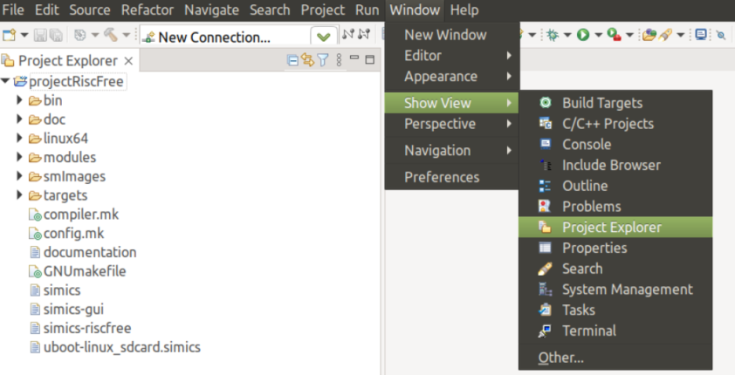The height and width of the screenshot is (375, 735).
Task: Collapse the projectRiscFree project node
Action: click(x=6, y=81)
